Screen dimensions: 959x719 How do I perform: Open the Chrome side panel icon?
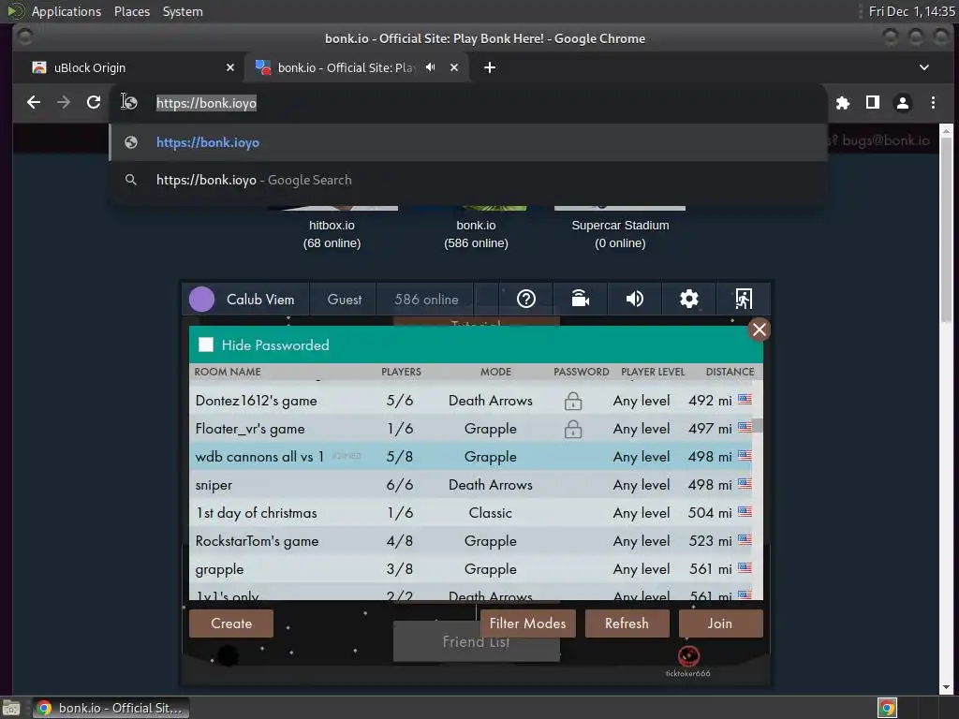pyautogui.click(x=873, y=103)
